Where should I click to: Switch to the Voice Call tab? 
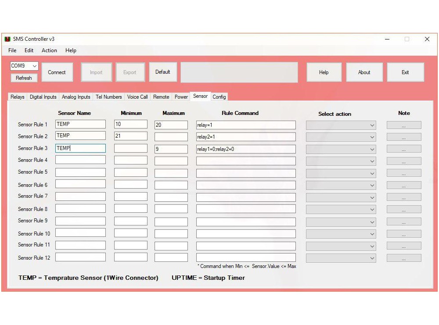137,97
